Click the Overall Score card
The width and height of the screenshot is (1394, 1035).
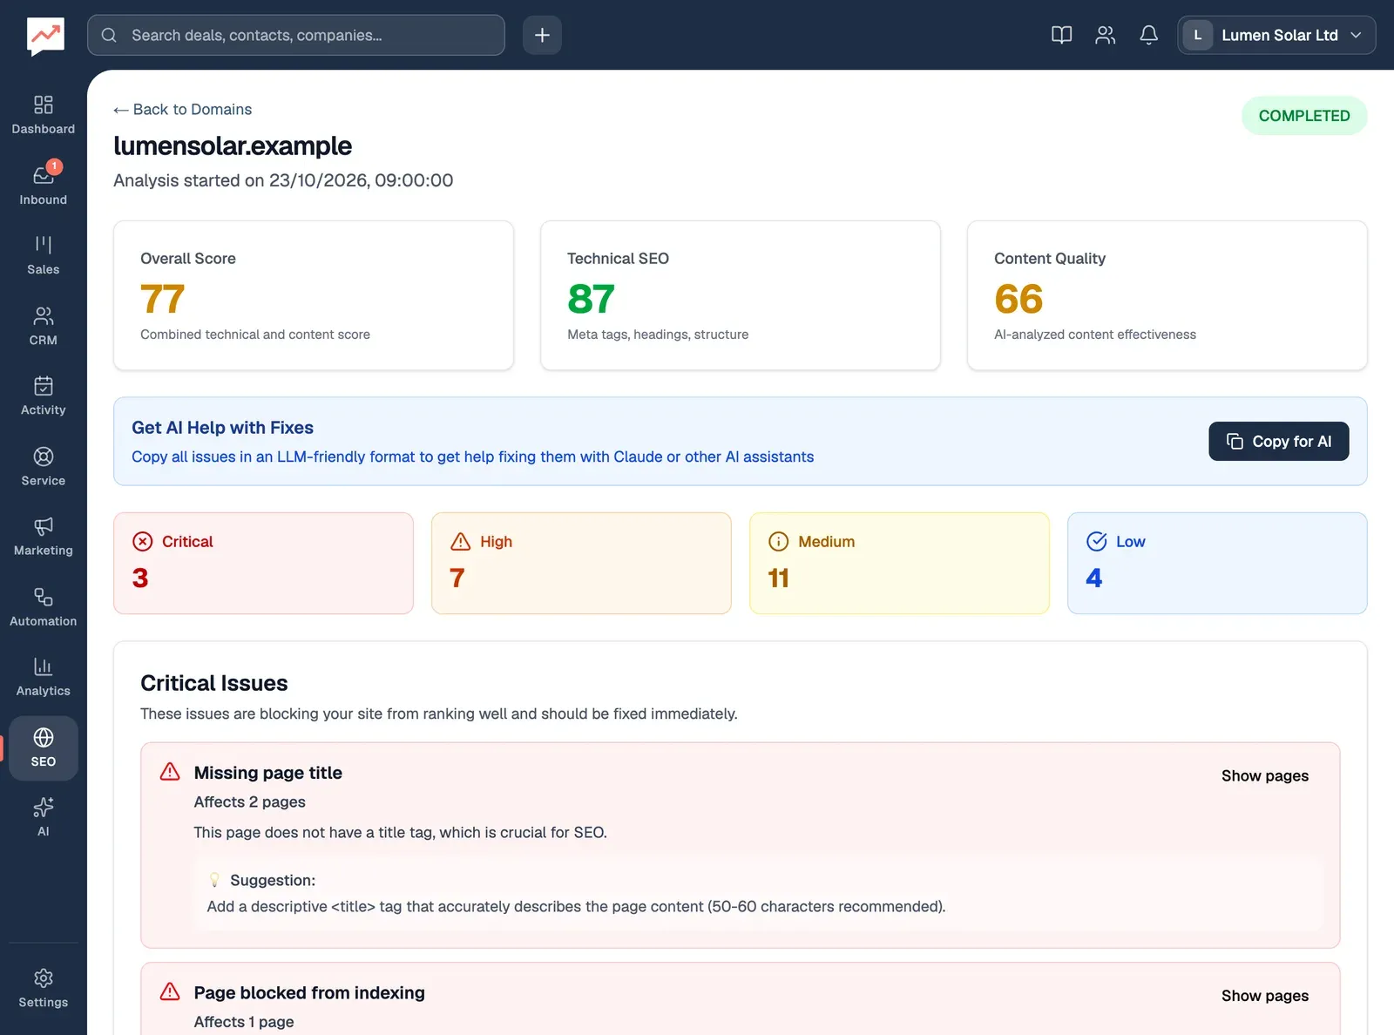pyautogui.click(x=314, y=295)
